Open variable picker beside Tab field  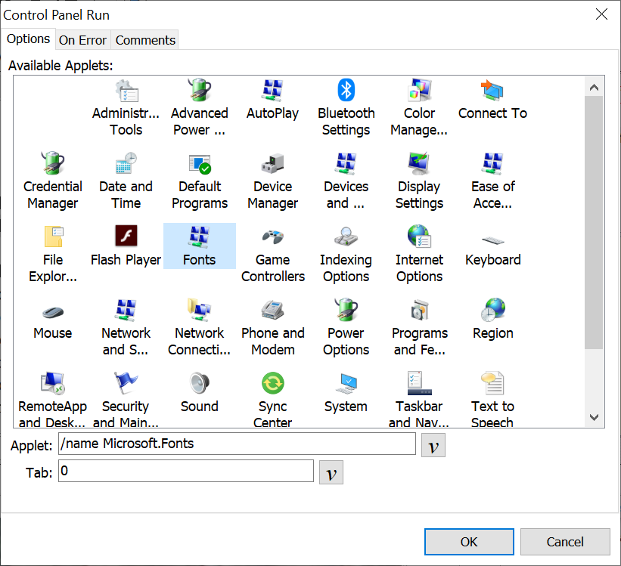point(331,473)
